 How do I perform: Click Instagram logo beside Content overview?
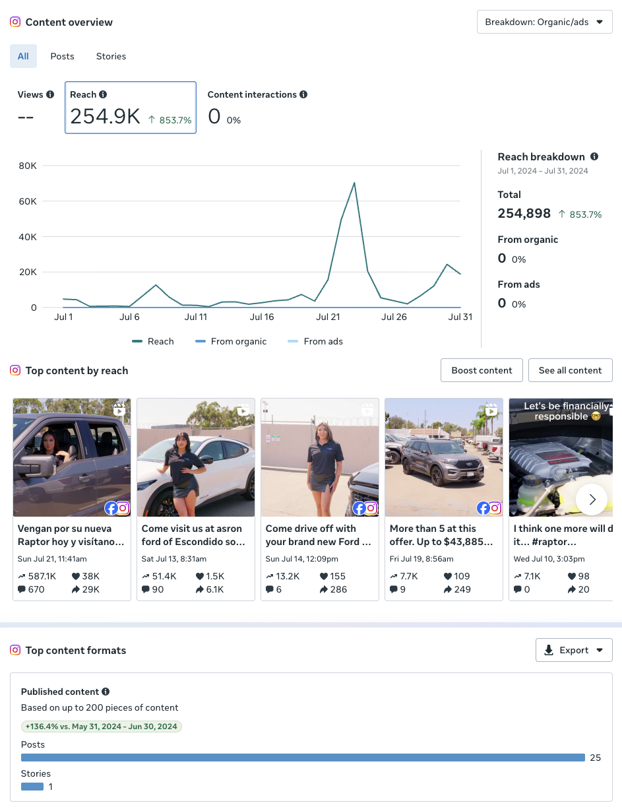(x=15, y=22)
